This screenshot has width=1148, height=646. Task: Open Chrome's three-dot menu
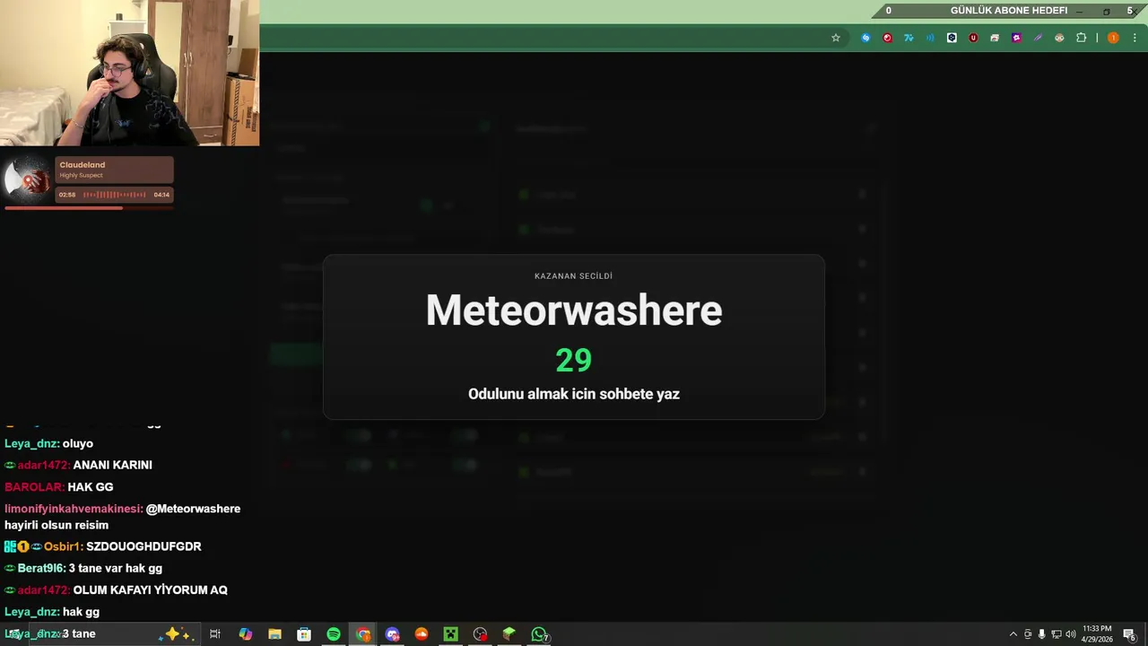point(1135,38)
